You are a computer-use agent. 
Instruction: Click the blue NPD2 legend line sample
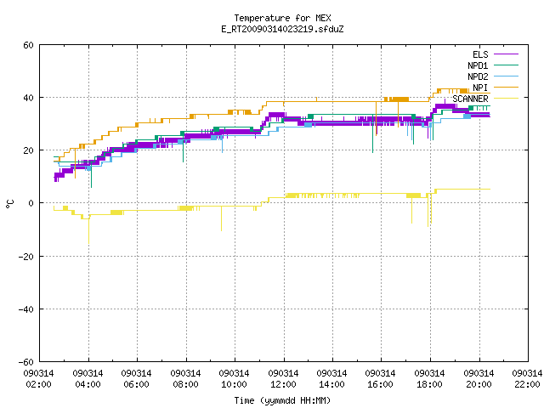506,76
